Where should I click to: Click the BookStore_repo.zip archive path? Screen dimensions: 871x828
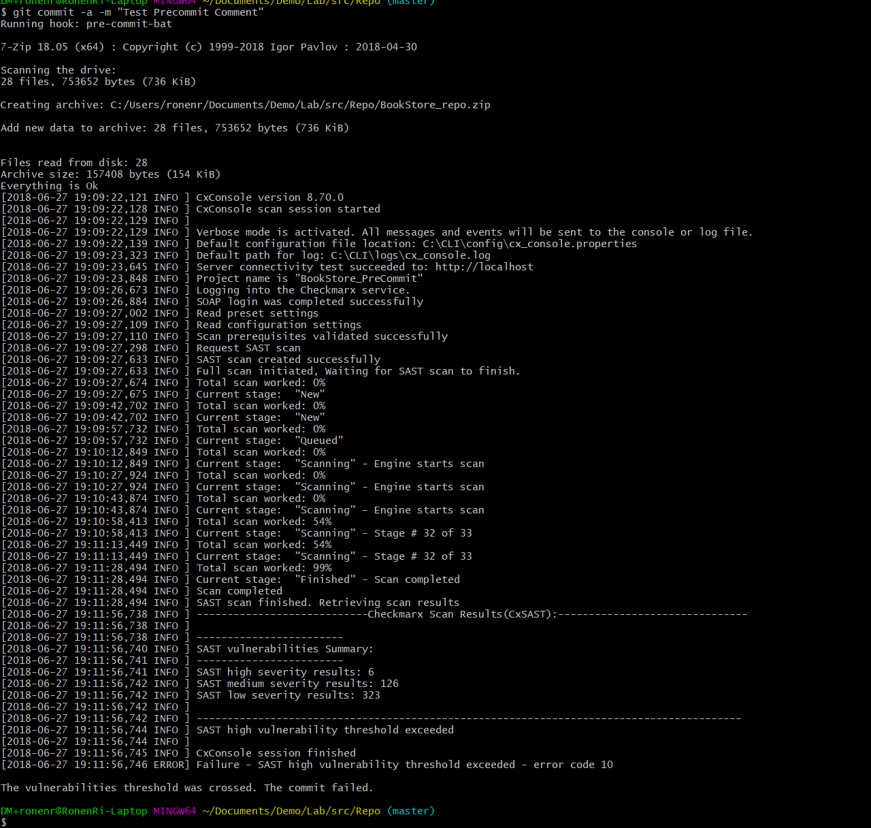pos(299,105)
